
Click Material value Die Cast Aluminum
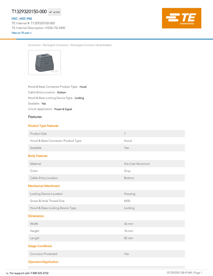pos(137,164)
